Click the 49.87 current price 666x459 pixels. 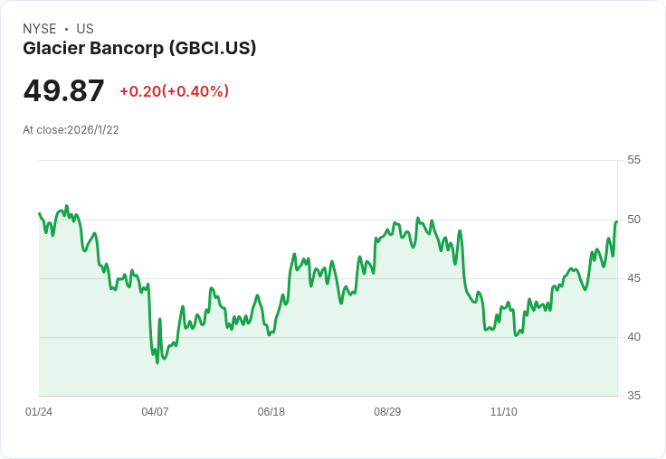(x=63, y=90)
